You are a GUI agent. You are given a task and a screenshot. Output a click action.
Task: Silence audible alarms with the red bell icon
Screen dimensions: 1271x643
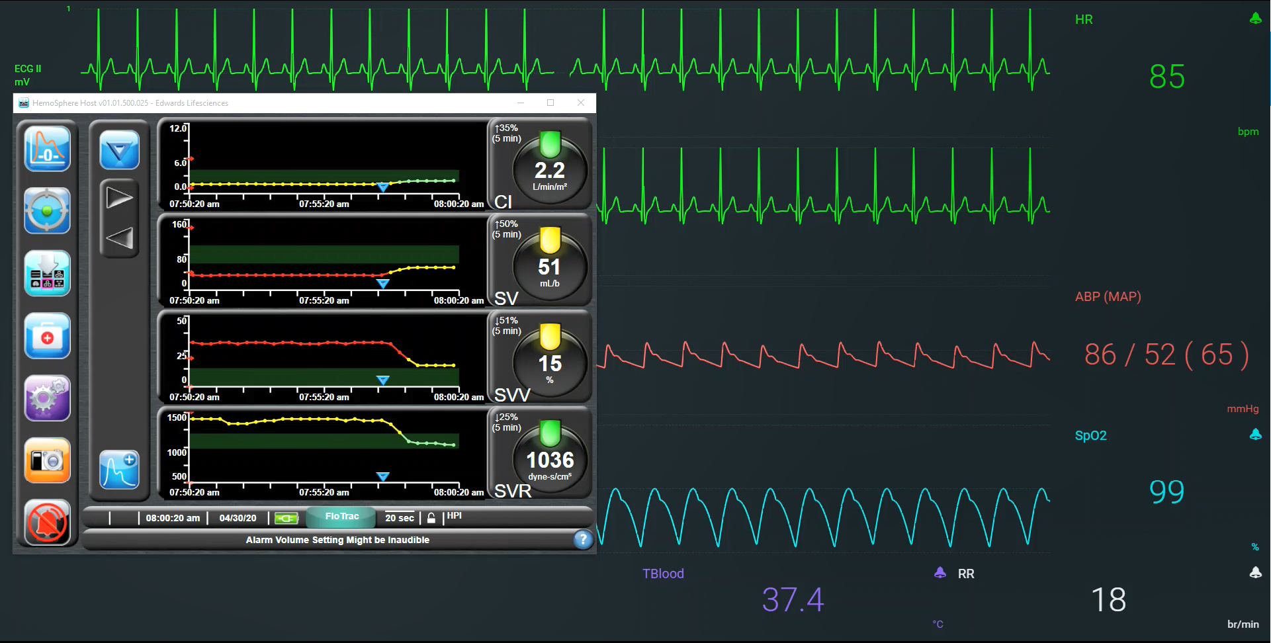(47, 523)
